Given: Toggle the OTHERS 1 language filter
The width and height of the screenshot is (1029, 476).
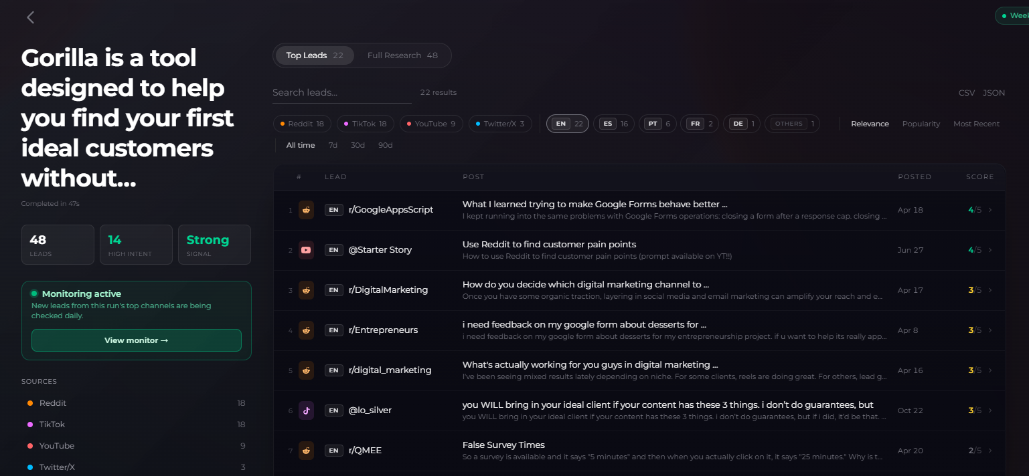Looking at the screenshot, I should click(x=792, y=124).
